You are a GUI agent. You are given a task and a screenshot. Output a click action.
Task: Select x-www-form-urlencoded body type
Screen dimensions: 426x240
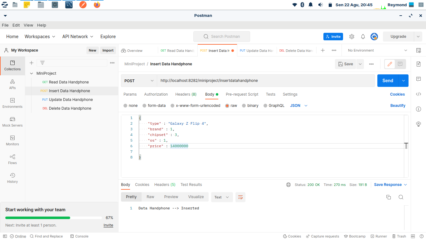(x=196, y=106)
